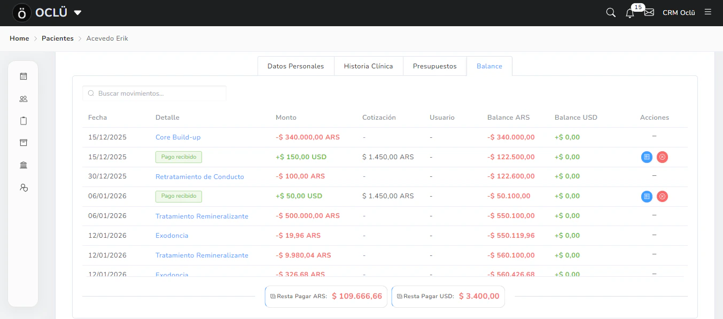
Task: Focus the Buscar movimientos search field
Action: point(154,94)
